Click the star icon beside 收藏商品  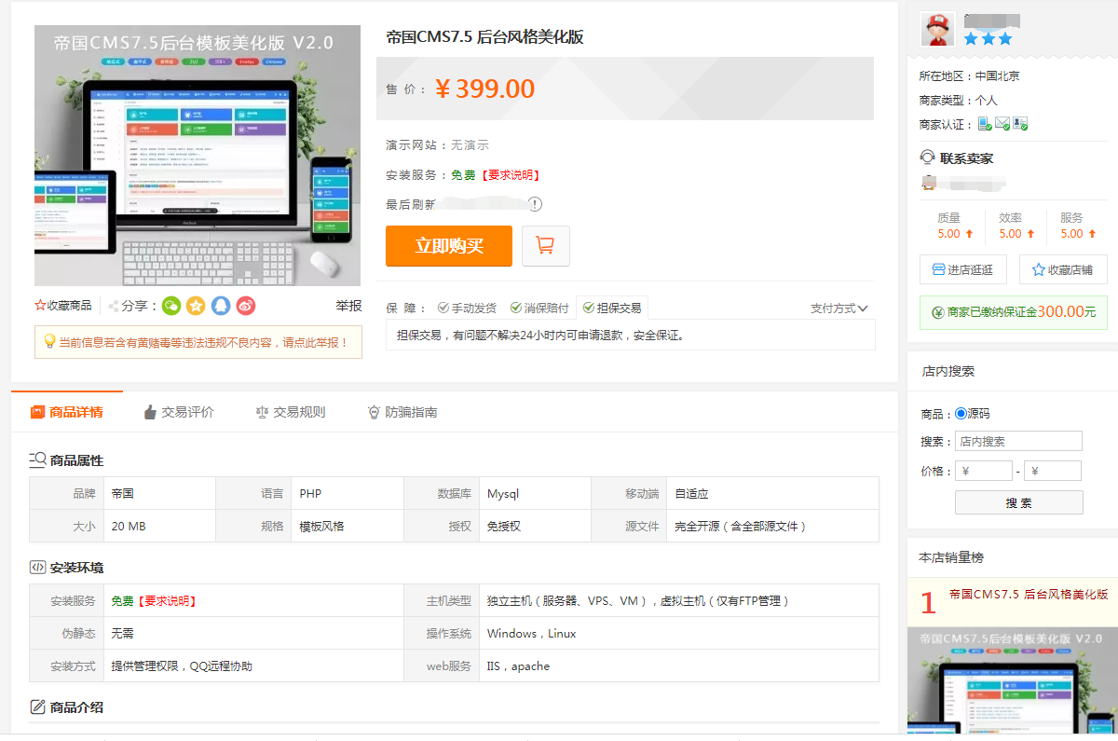coord(40,306)
